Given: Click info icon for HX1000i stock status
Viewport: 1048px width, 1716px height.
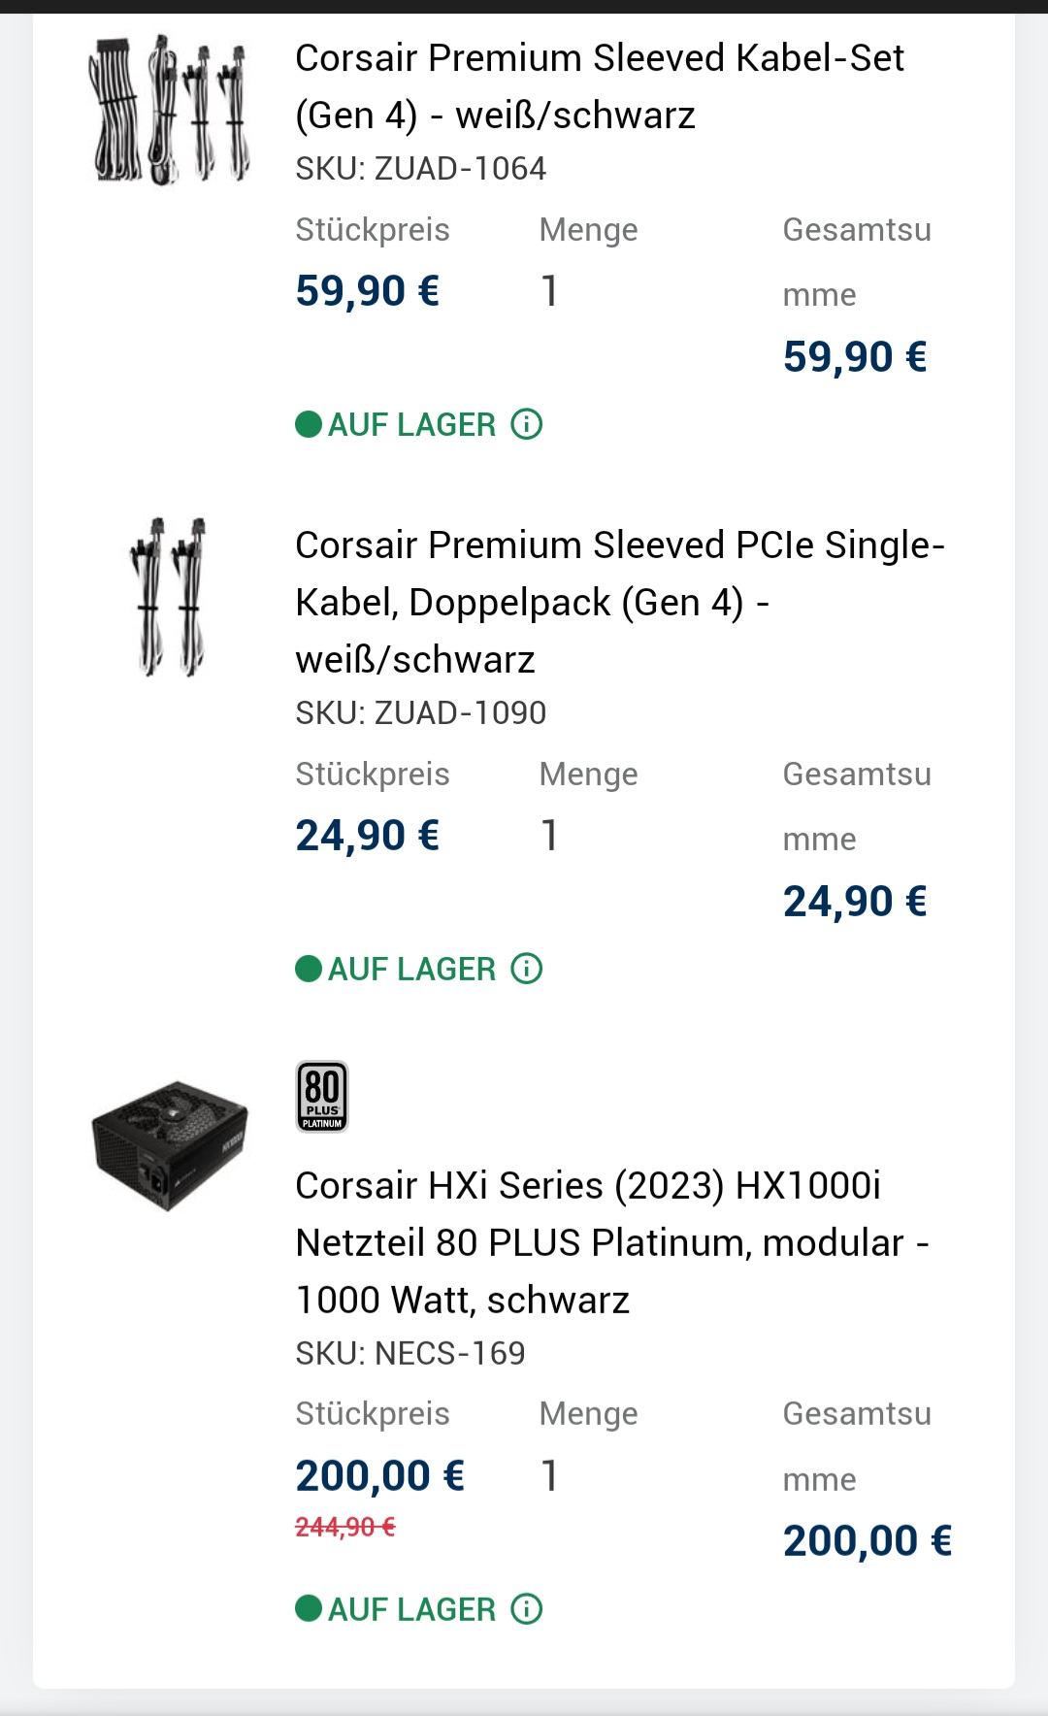Looking at the screenshot, I should click(526, 1609).
